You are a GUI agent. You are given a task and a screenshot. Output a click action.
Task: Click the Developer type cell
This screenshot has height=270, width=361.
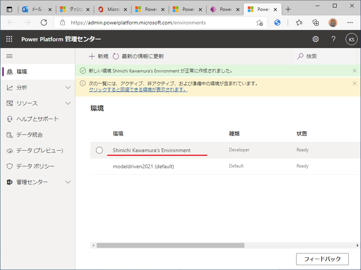click(239, 150)
